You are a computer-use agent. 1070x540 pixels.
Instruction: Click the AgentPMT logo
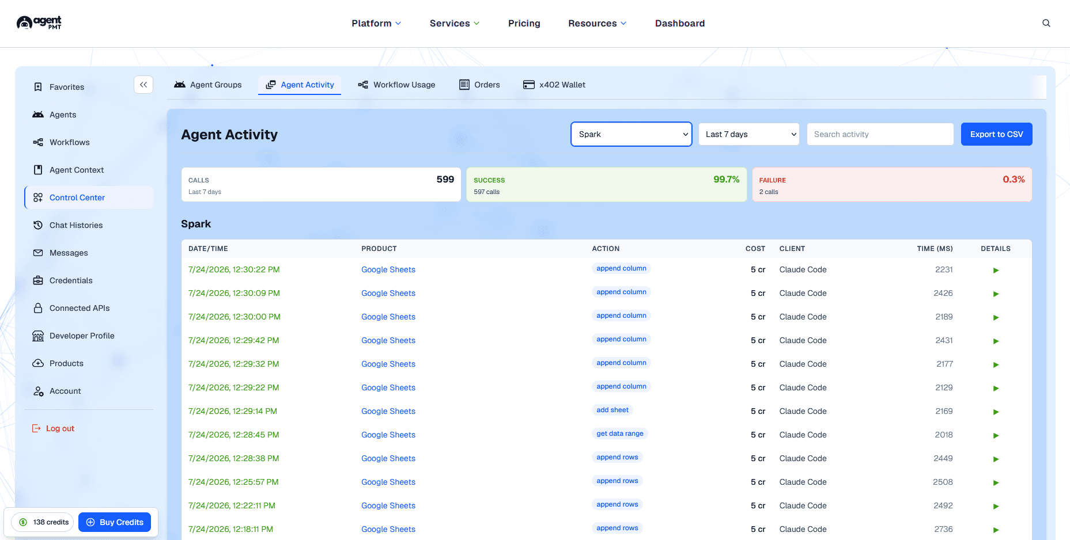click(39, 23)
